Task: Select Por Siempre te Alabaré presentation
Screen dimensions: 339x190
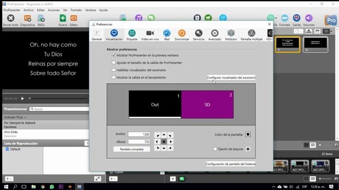Action: click(x=46, y=125)
